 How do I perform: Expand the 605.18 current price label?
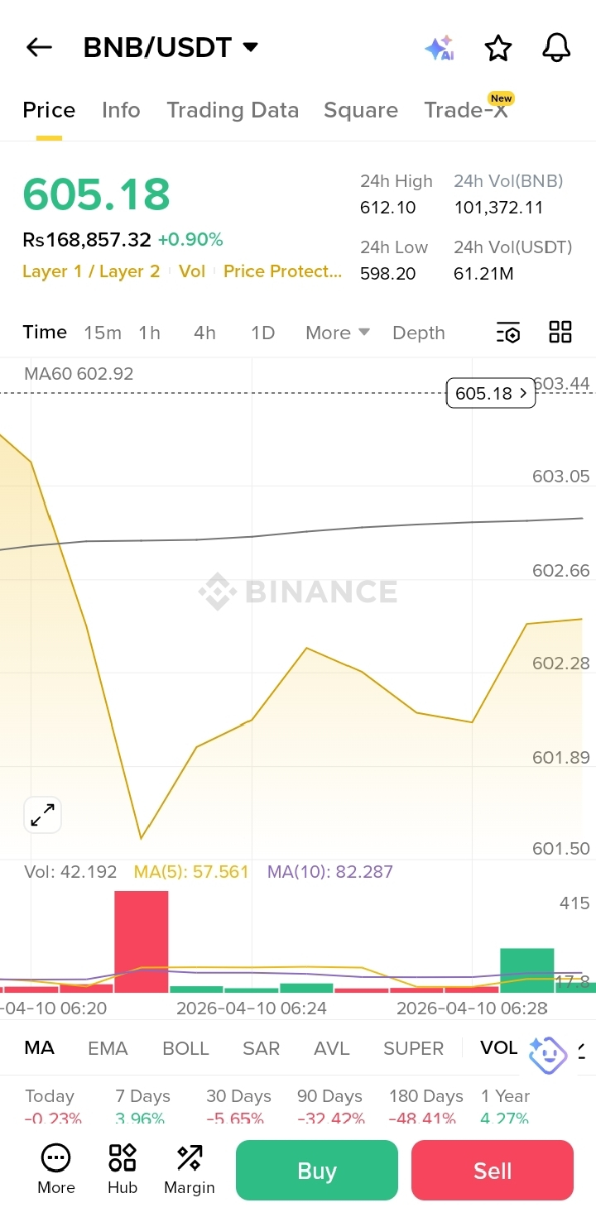tap(490, 394)
